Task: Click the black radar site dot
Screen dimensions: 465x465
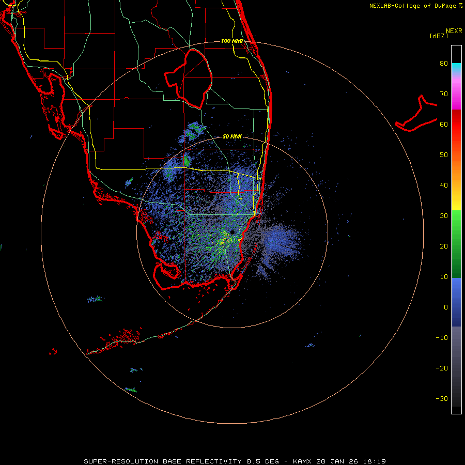Action: [232, 232]
